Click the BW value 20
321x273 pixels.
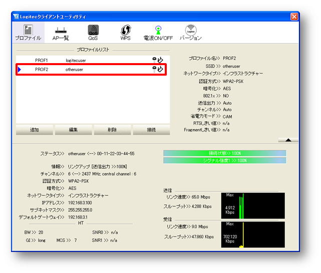tap(41, 232)
